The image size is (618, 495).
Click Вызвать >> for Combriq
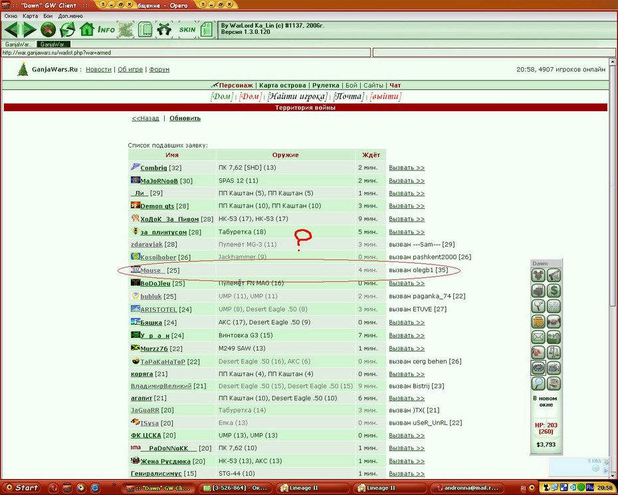click(406, 168)
